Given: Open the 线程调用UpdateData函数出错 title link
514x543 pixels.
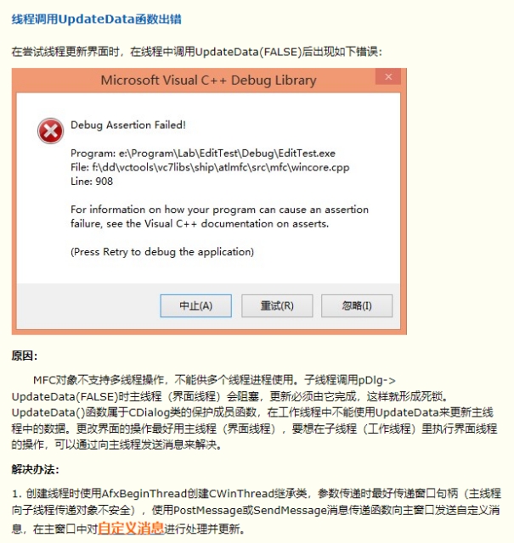Looking at the screenshot, I should click(96, 19).
